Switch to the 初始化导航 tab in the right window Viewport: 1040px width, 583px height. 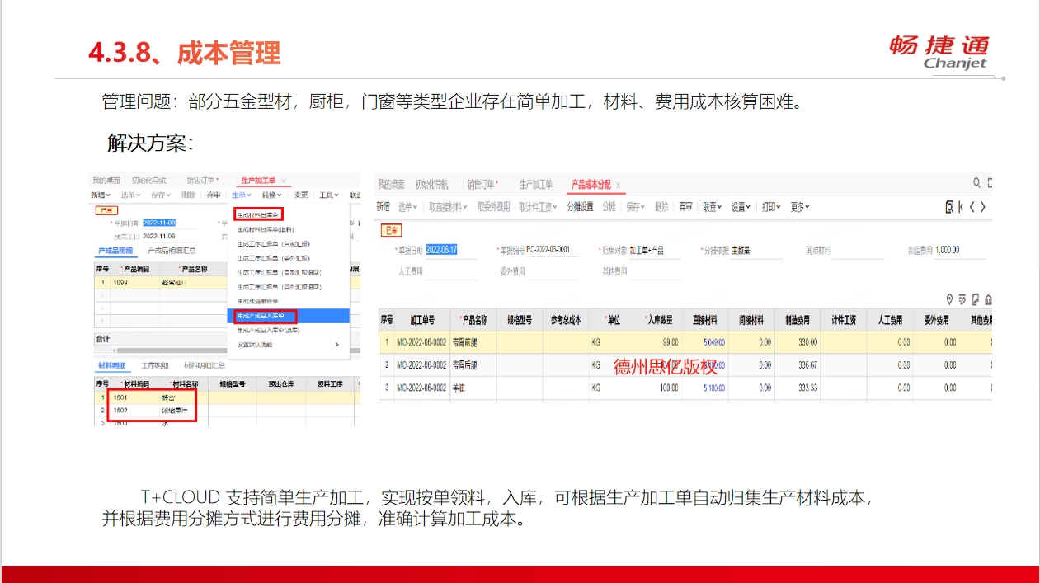point(431,185)
